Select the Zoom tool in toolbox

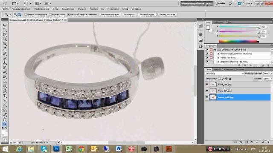pos(5,124)
